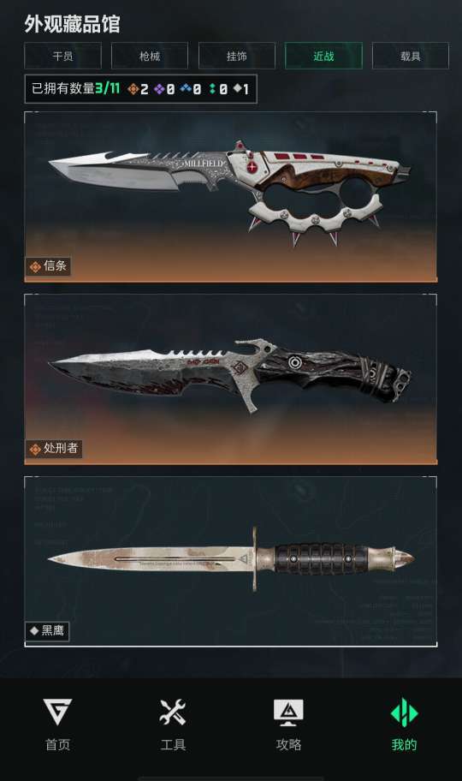Open the 首页 home icon

[58, 724]
